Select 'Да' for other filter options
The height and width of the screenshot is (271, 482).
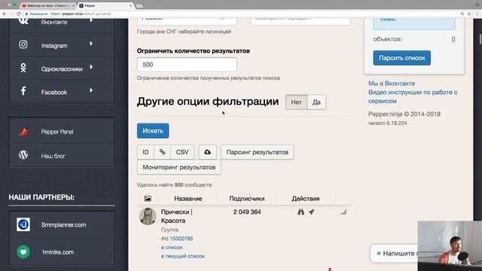[316, 102]
